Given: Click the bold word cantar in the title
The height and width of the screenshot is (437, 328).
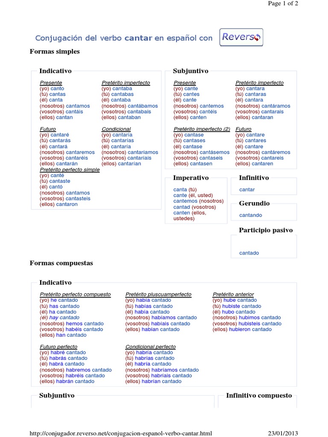Looking at the screenshot, I should 138,38.
